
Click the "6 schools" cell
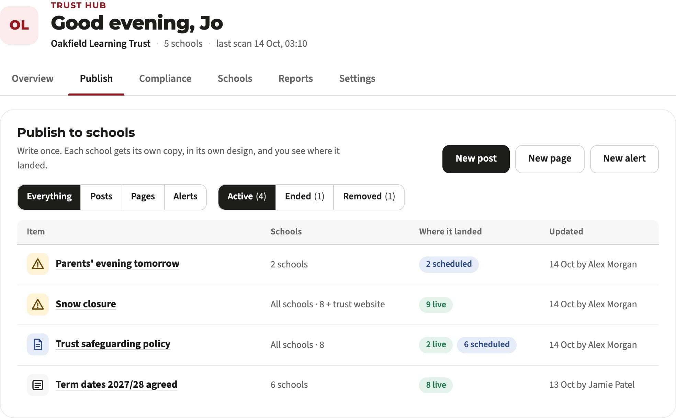(x=289, y=385)
